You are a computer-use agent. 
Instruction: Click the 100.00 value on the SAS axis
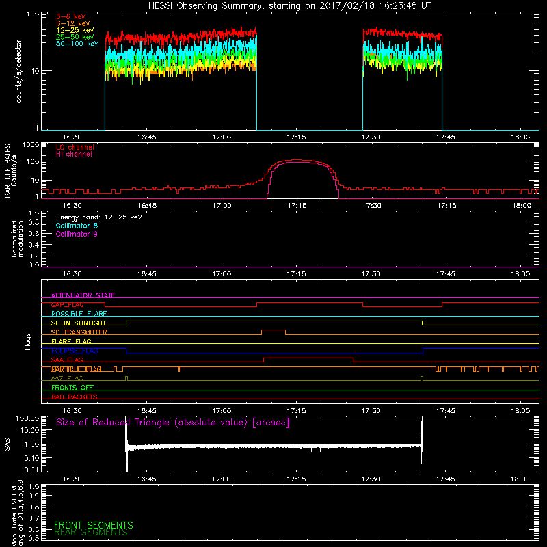27,418
